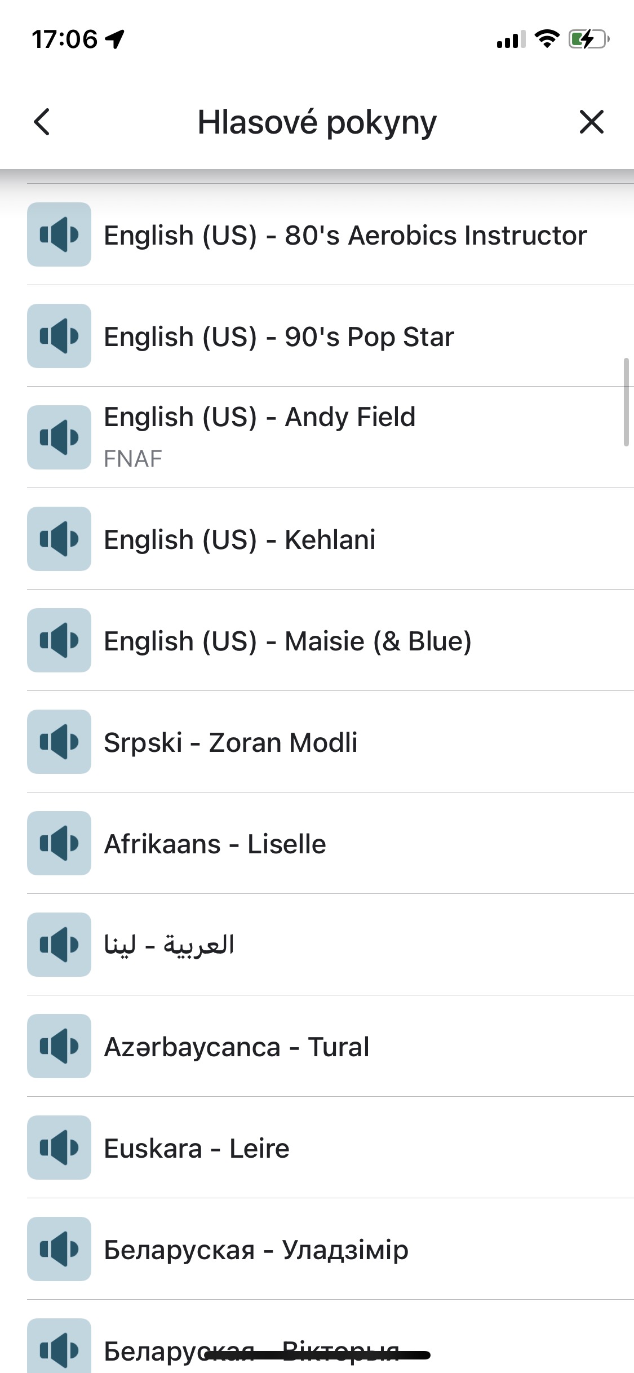This screenshot has width=634, height=1373.
Task: Preview Беларуская Уладзімір voice sample
Action: click(59, 1249)
